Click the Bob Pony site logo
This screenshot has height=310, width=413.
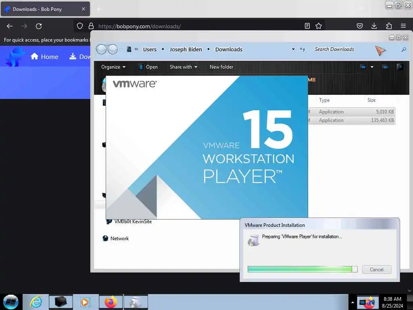point(15,57)
